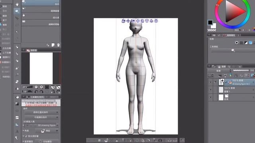Select the Operation object tool
Viewport: 255px width, 143px height.
click(17, 11)
